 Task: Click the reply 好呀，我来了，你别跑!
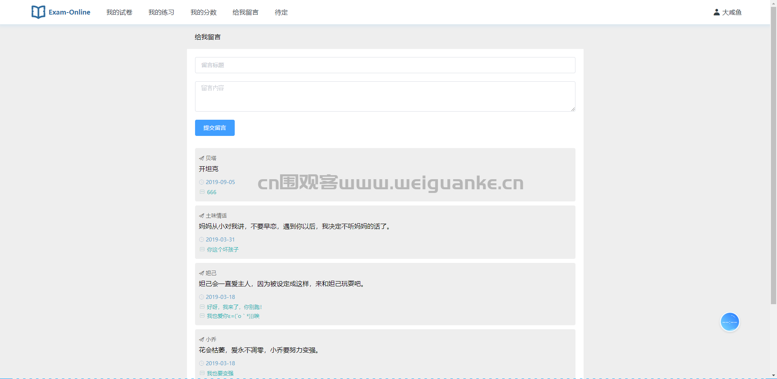point(234,307)
